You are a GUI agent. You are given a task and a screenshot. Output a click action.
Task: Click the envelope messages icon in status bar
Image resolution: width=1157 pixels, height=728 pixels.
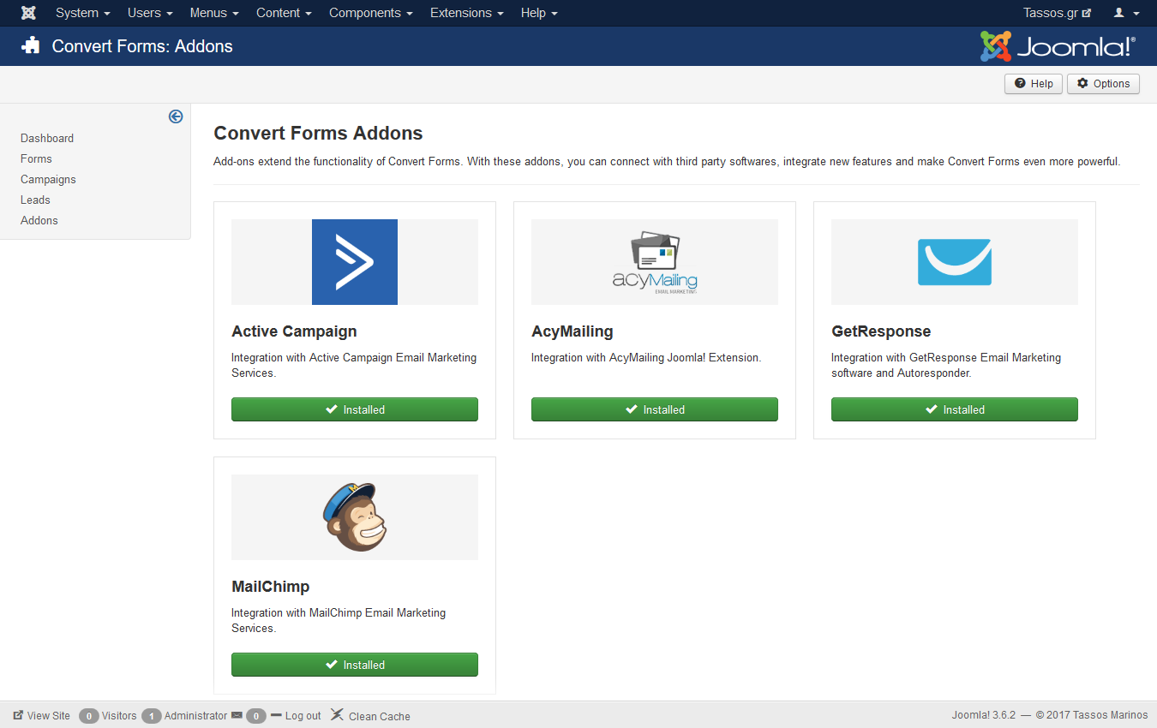[237, 715]
